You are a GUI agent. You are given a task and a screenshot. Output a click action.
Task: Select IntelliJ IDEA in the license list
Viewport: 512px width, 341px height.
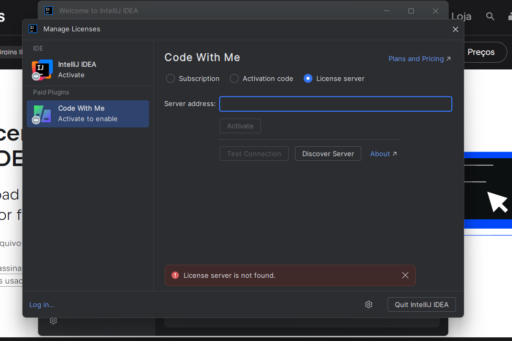[88, 70]
